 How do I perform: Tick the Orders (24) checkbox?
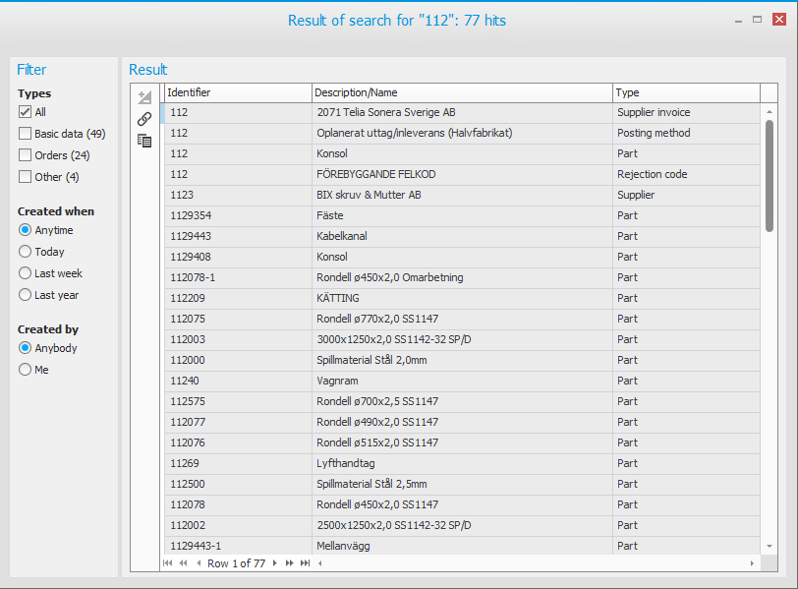(x=26, y=155)
